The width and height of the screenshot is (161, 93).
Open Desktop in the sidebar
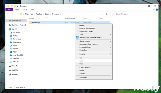(x=14, y=36)
